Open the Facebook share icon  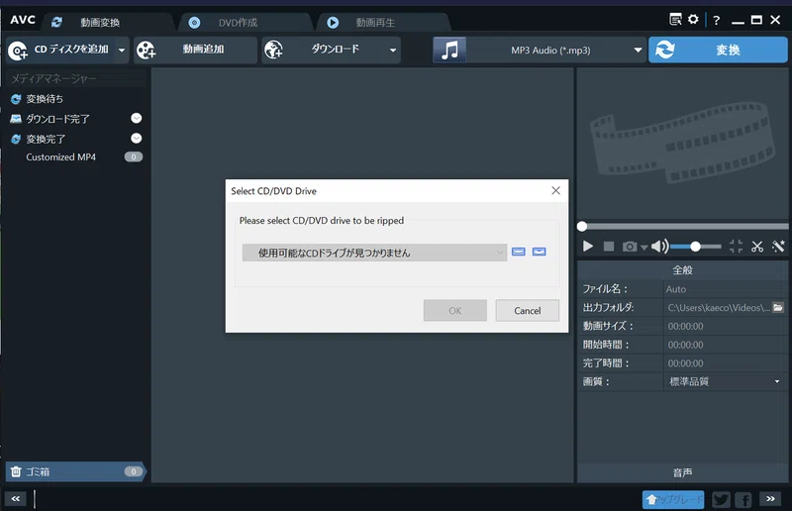point(743,499)
